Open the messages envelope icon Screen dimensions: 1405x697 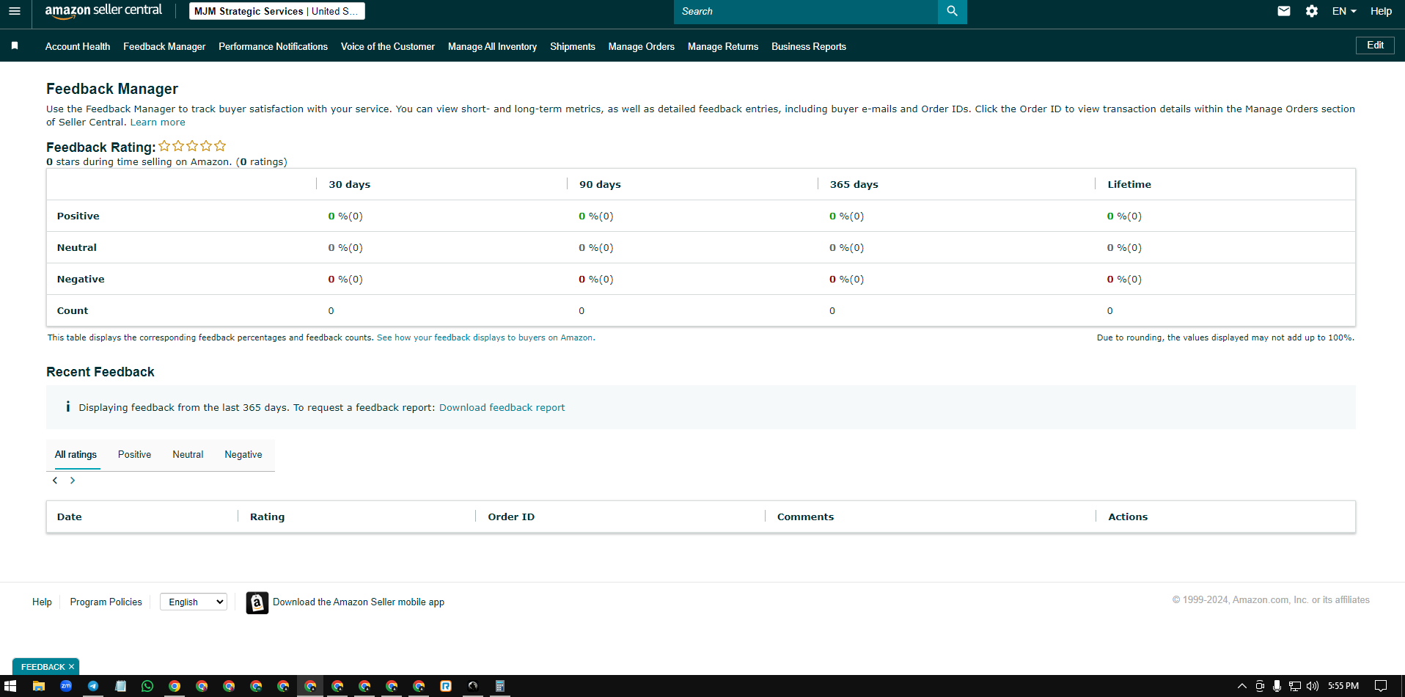[x=1284, y=11]
